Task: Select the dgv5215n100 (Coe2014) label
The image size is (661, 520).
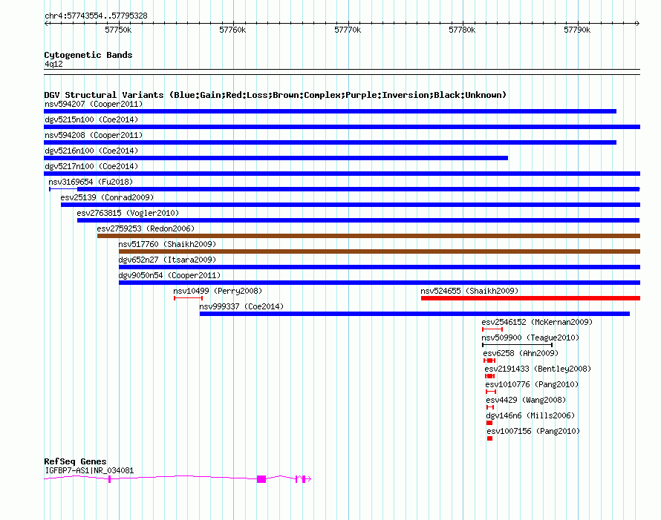Action: [91, 119]
